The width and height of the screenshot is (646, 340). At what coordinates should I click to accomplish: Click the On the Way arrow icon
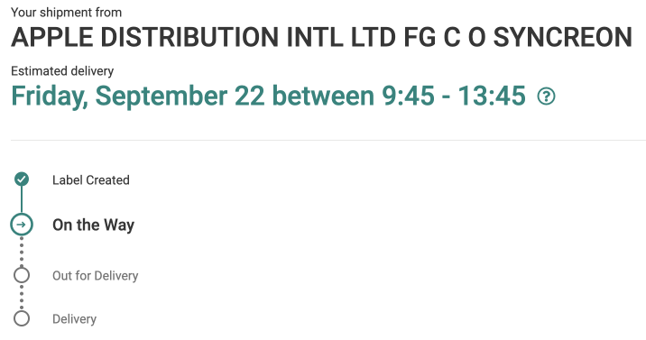pyautogui.click(x=22, y=225)
